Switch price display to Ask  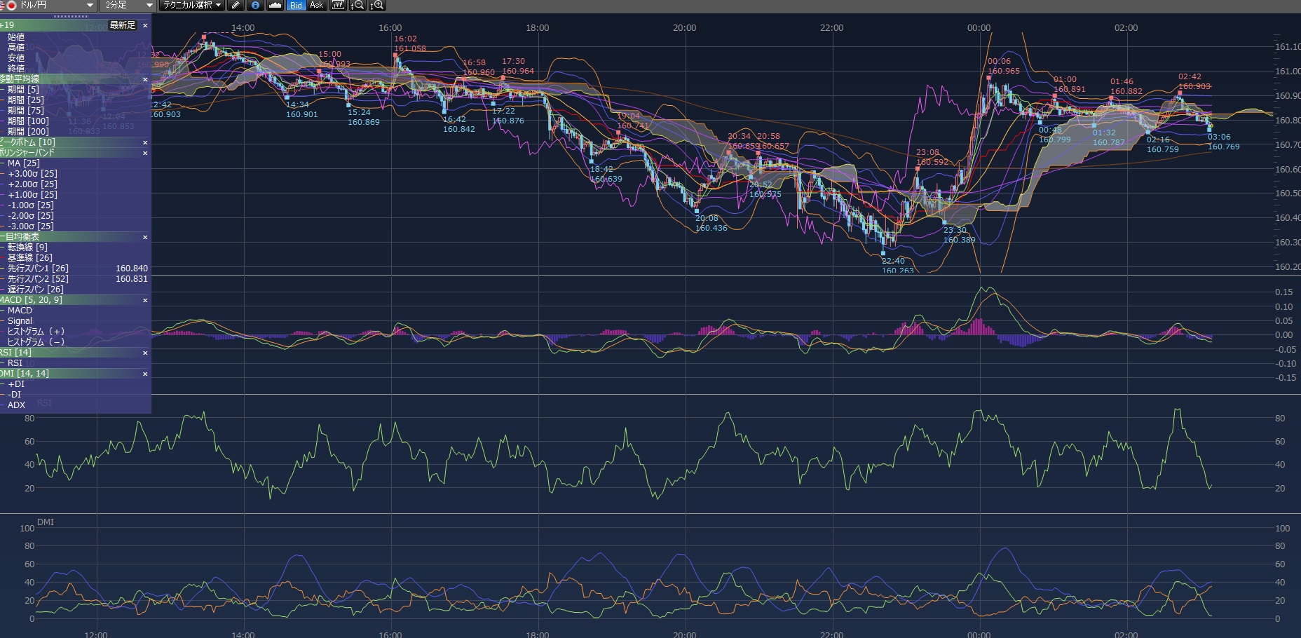tap(316, 6)
